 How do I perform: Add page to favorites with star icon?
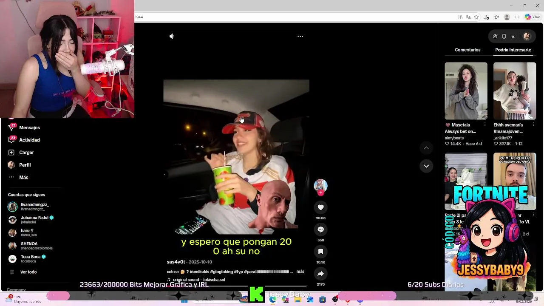click(x=476, y=17)
